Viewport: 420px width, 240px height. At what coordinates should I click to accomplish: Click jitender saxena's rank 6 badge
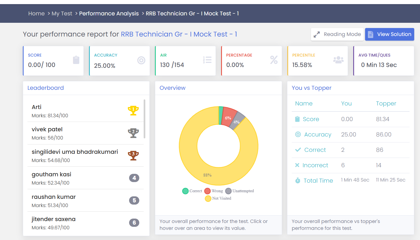pos(134,223)
